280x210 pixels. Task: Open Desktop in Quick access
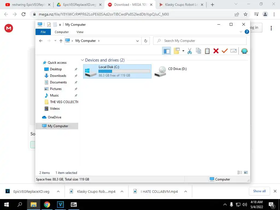pos(56,69)
